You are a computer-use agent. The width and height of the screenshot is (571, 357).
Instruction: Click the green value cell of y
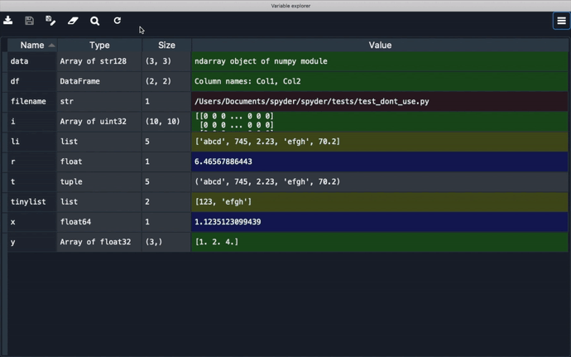[380, 242]
